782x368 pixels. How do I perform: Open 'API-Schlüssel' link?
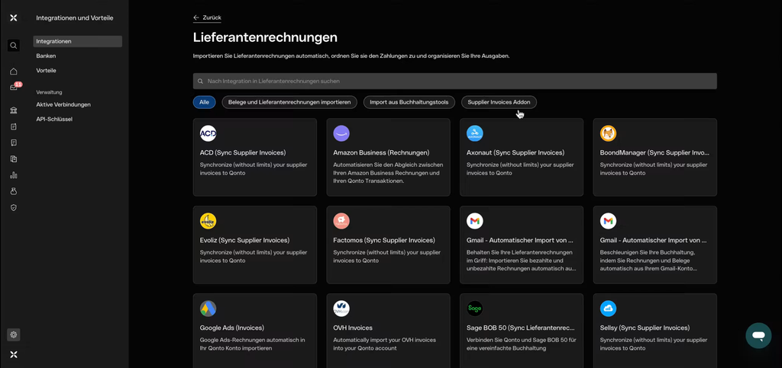click(x=53, y=119)
